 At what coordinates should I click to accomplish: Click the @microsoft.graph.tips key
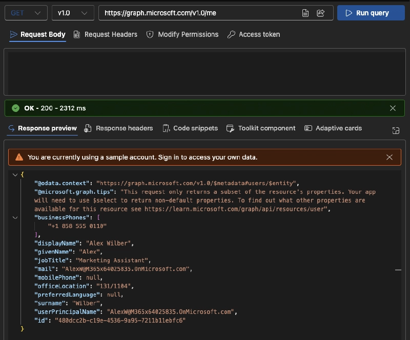pos(74,192)
